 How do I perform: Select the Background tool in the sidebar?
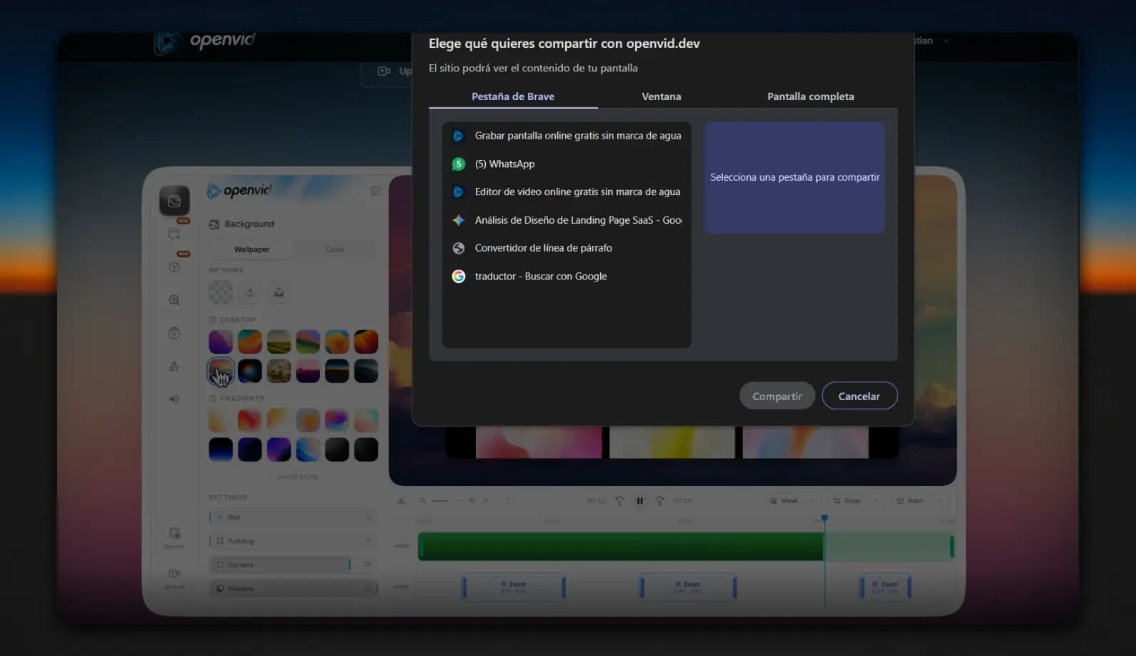coord(174,201)
